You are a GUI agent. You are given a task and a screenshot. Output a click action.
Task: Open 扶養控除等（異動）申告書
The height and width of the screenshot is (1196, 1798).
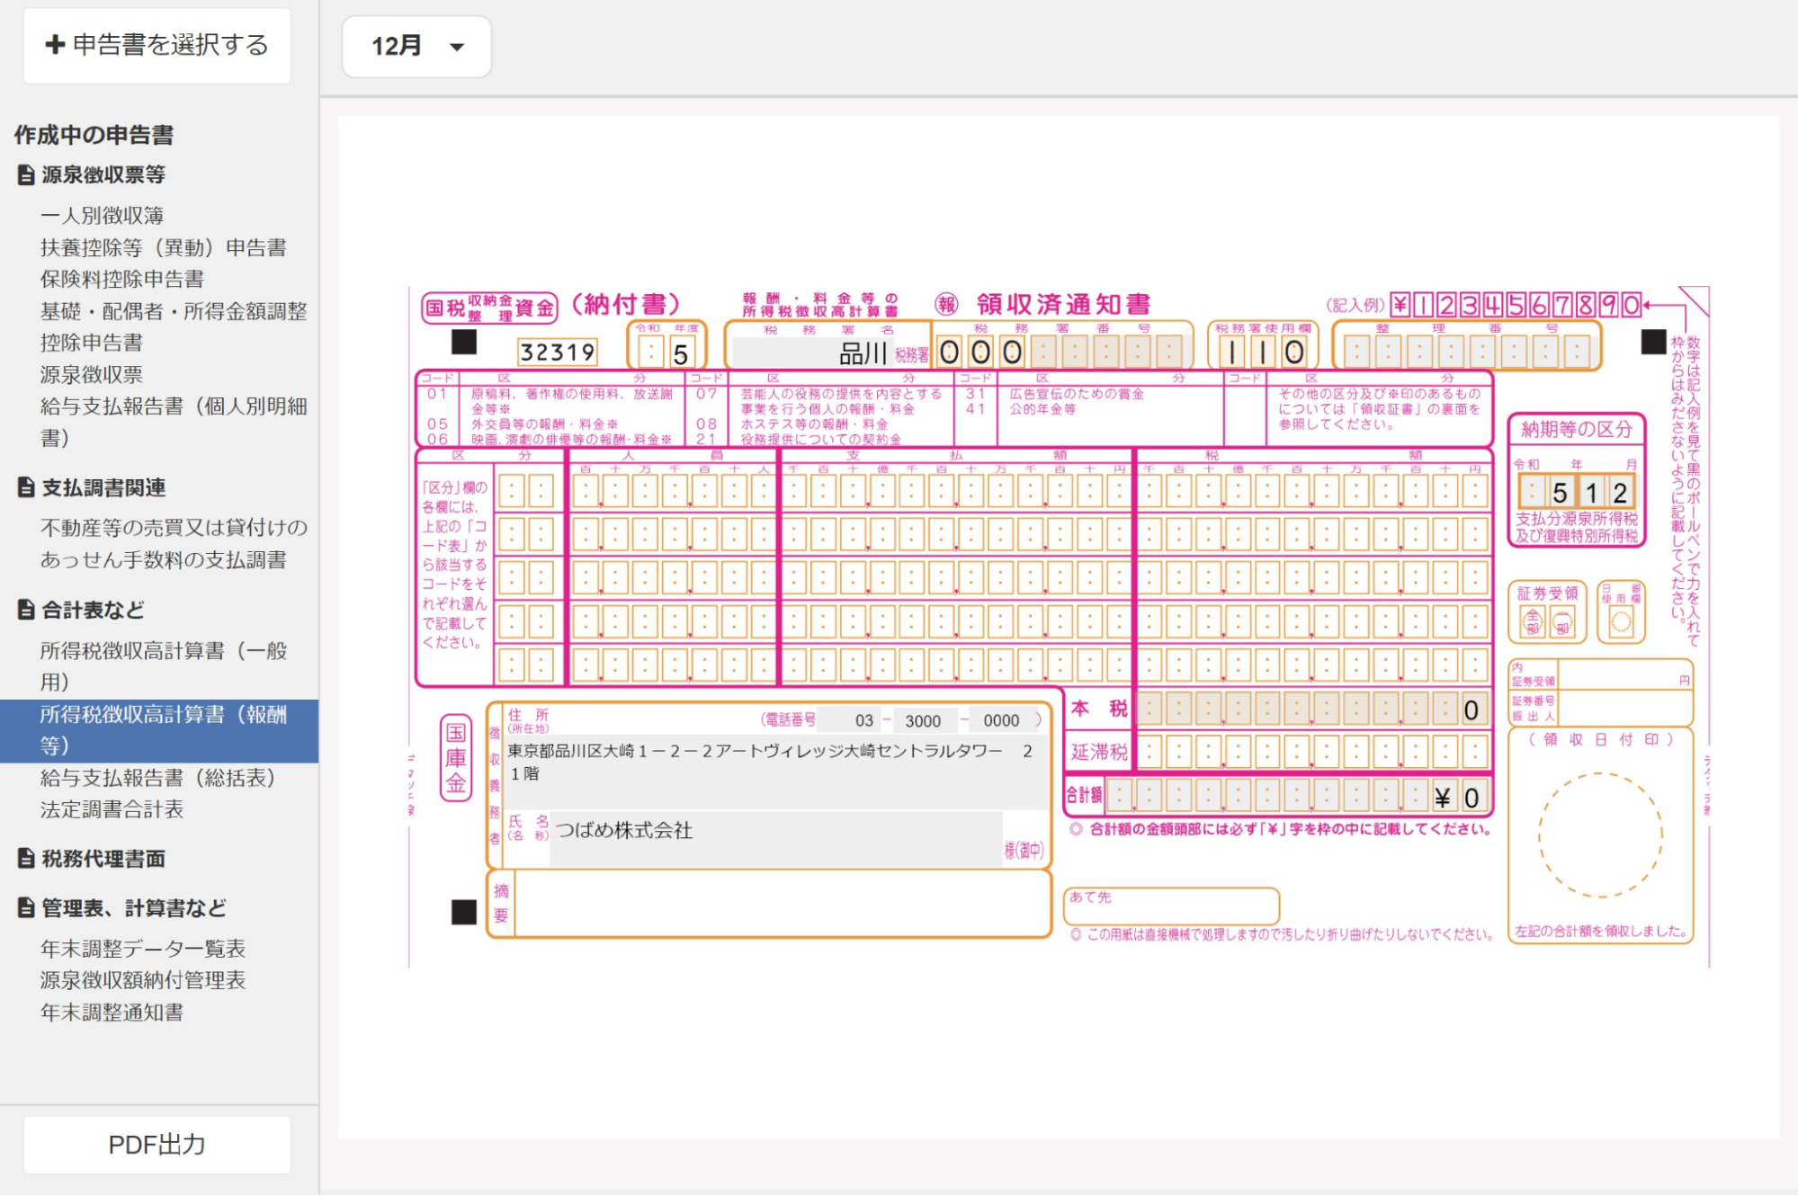163,247
